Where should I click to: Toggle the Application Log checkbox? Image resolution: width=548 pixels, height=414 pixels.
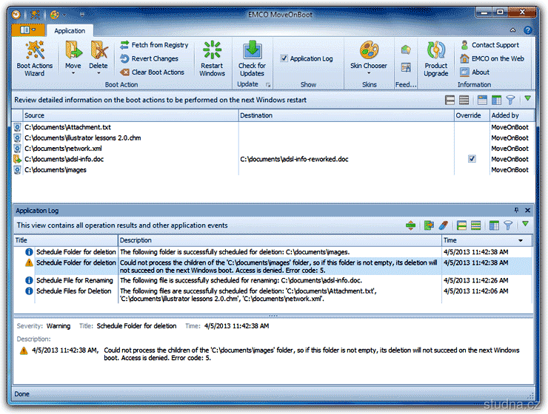pyautogui.click(x=284, y=58)
